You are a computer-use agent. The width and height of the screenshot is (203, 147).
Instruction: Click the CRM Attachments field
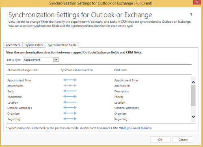point(122,86)
